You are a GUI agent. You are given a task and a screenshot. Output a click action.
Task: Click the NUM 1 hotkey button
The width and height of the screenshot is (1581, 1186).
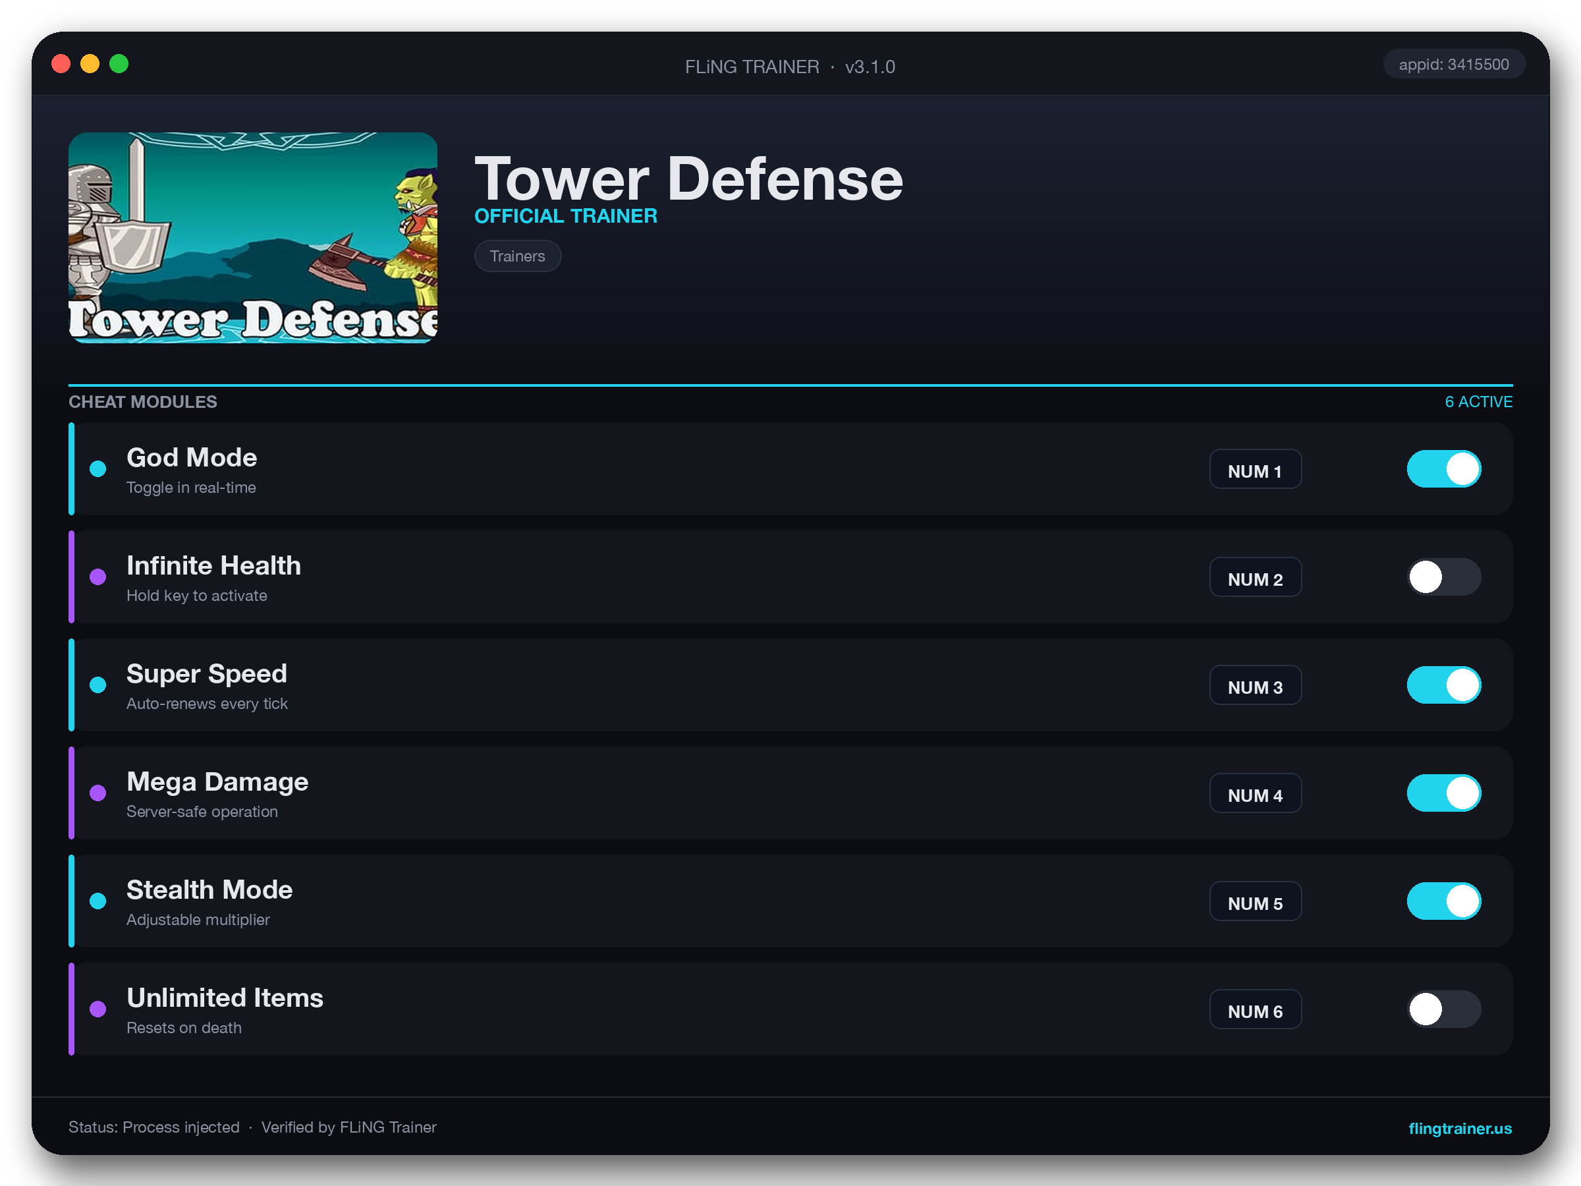pyautogui.click(x=1255, y=470)
